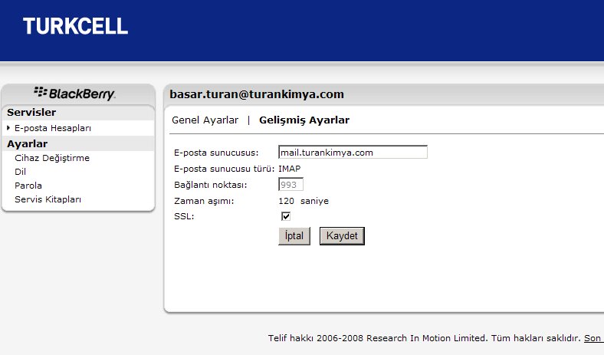Click the 120 saniye timeout value
Screen dimensions: 604x355
pyautogui.click(x=304, y=201)
